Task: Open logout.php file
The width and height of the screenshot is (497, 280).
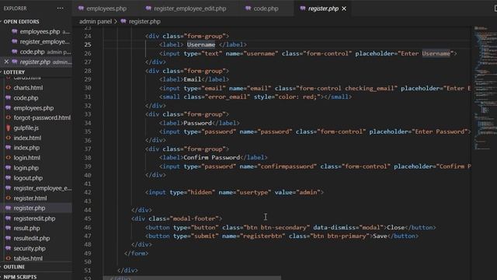Action: [x=28, y=178]
